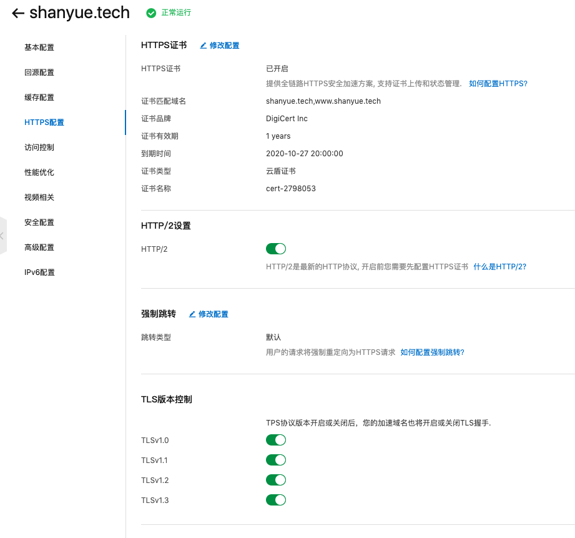Open the 如何配置强制跳转? help link
This screenshot has width=575, height=538.
(x=432, y=352)
